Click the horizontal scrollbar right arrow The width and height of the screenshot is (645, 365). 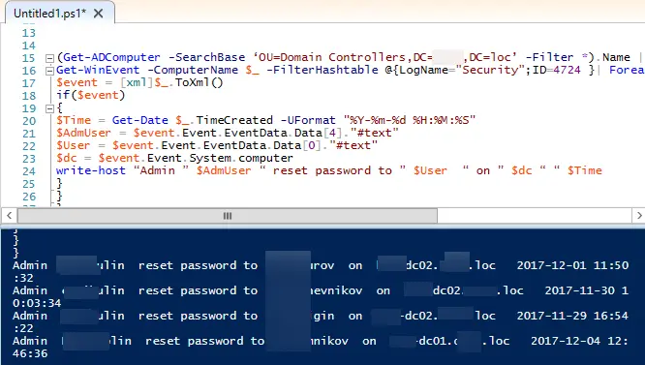pos(638,215)
